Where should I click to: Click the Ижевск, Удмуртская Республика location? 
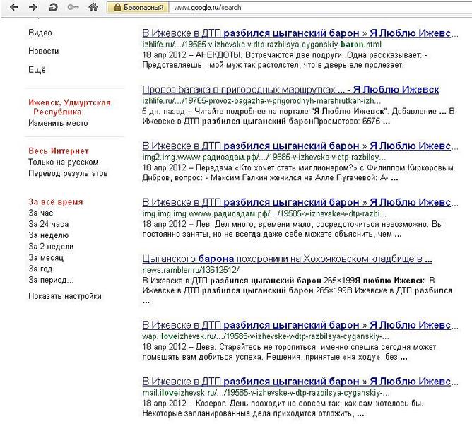(69, 107)
